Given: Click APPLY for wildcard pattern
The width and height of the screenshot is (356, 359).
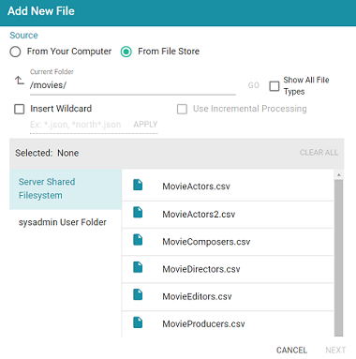Looking at the screenshot, I should [145, 125].
